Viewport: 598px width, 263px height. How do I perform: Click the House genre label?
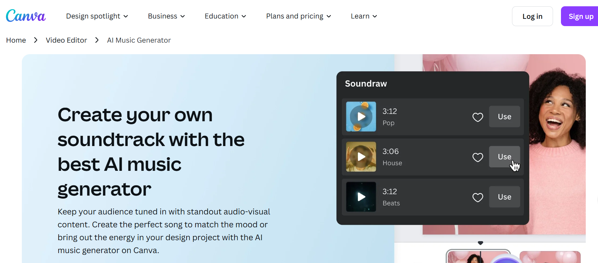(392, 163)
